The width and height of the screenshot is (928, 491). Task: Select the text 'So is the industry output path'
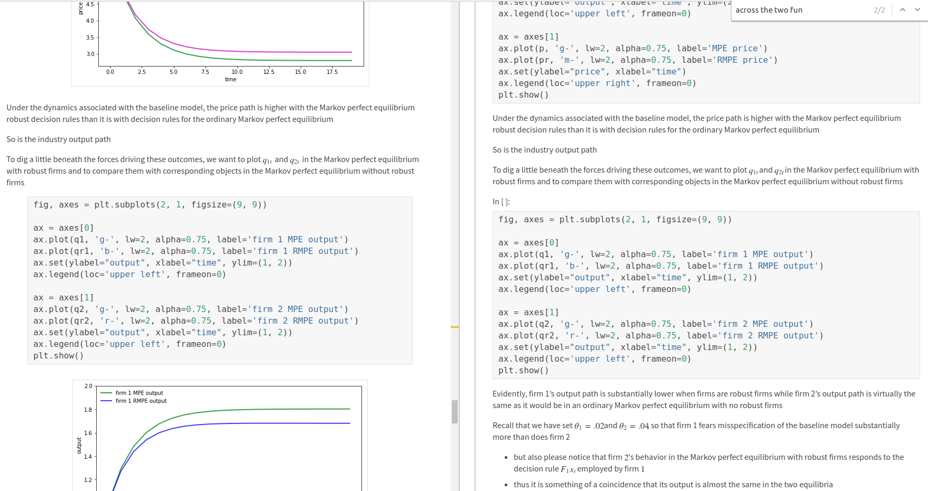[58, 139]
